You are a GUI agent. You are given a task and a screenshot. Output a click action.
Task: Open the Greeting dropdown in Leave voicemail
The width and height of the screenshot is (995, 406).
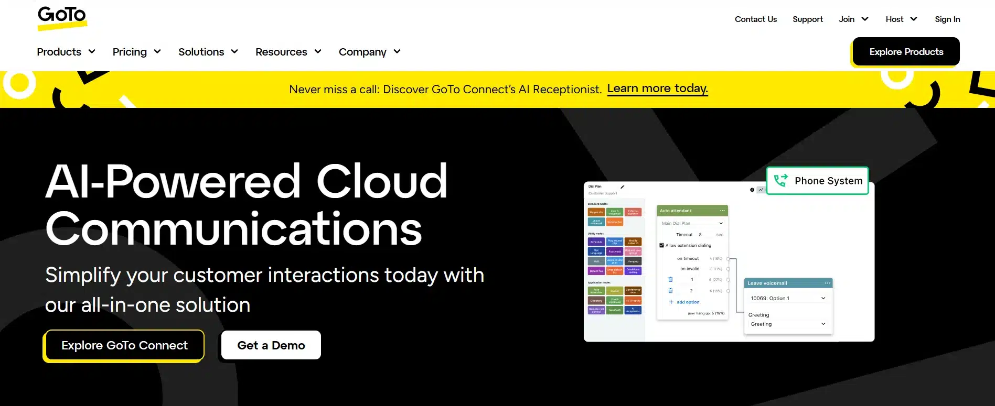point(788,324)
